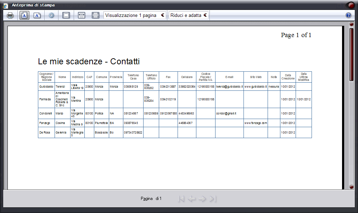Jump to the last page
This screenshot has width=358, height=213.
coord(213,199)
